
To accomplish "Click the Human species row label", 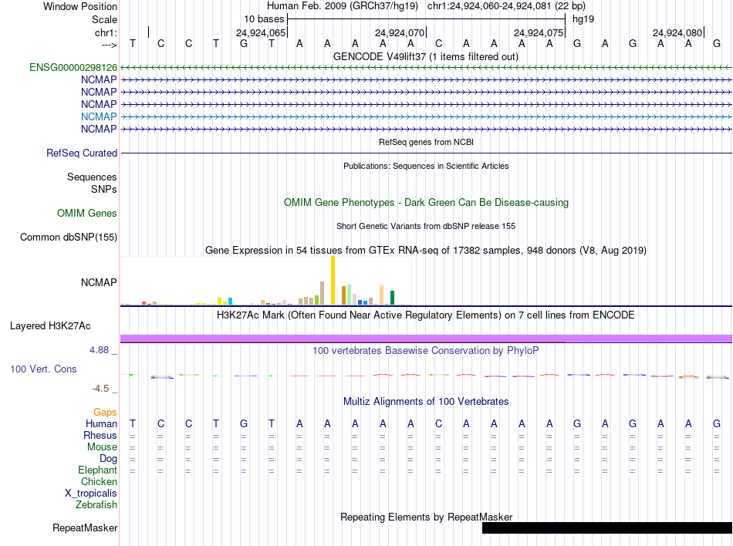I will 101,423.
